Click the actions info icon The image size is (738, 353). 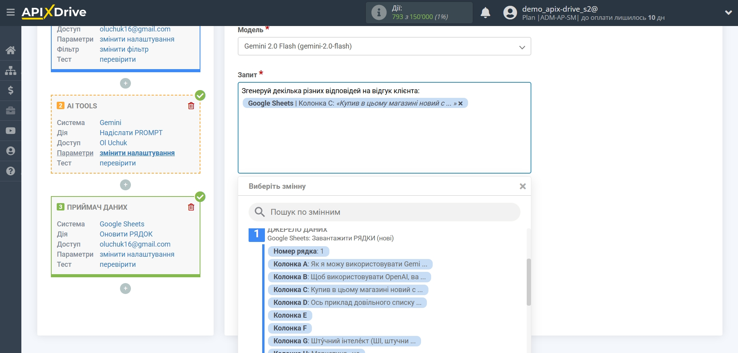[x=379, y=12]
